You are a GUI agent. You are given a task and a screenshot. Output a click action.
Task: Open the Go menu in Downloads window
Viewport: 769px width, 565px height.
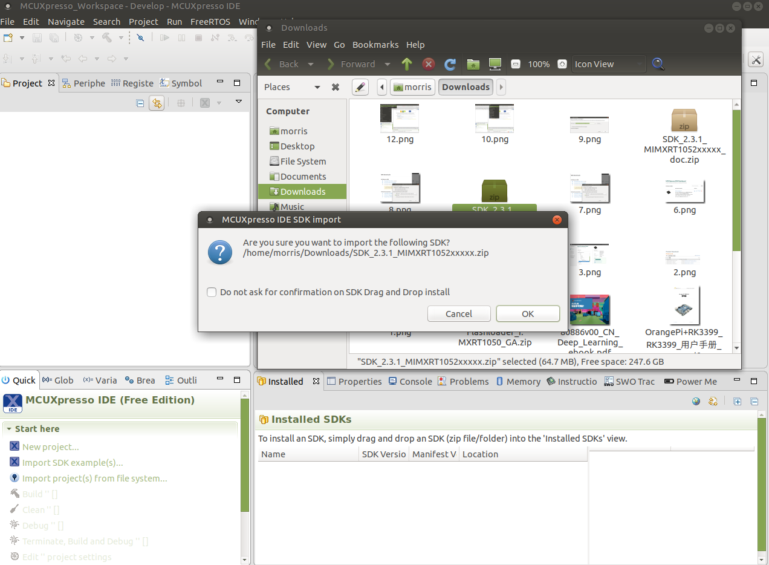[339, 45]
